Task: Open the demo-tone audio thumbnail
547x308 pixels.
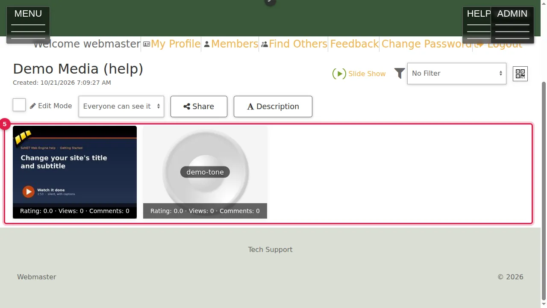Action: [205, 172]
